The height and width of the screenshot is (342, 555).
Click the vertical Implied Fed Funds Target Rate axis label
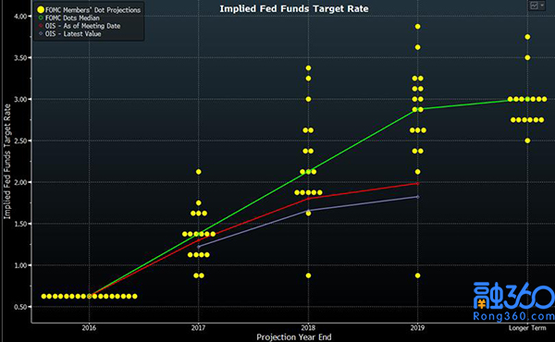tap(7, 161)
